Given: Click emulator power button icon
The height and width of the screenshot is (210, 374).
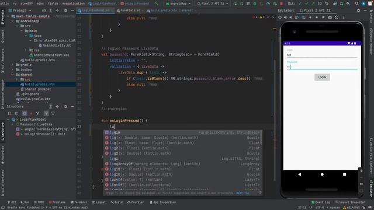Looking at the screenshot, I should (280, 17).
